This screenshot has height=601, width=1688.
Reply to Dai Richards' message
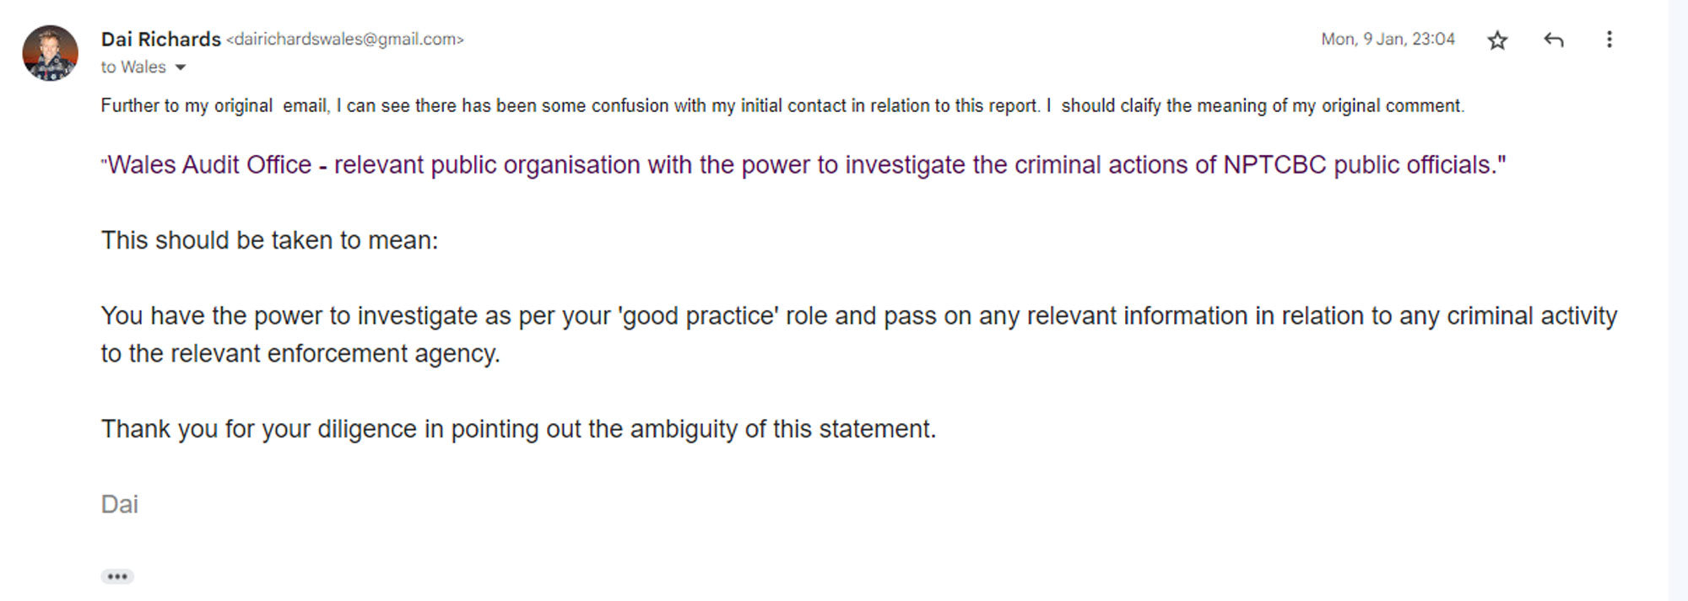pos(1554,40)
